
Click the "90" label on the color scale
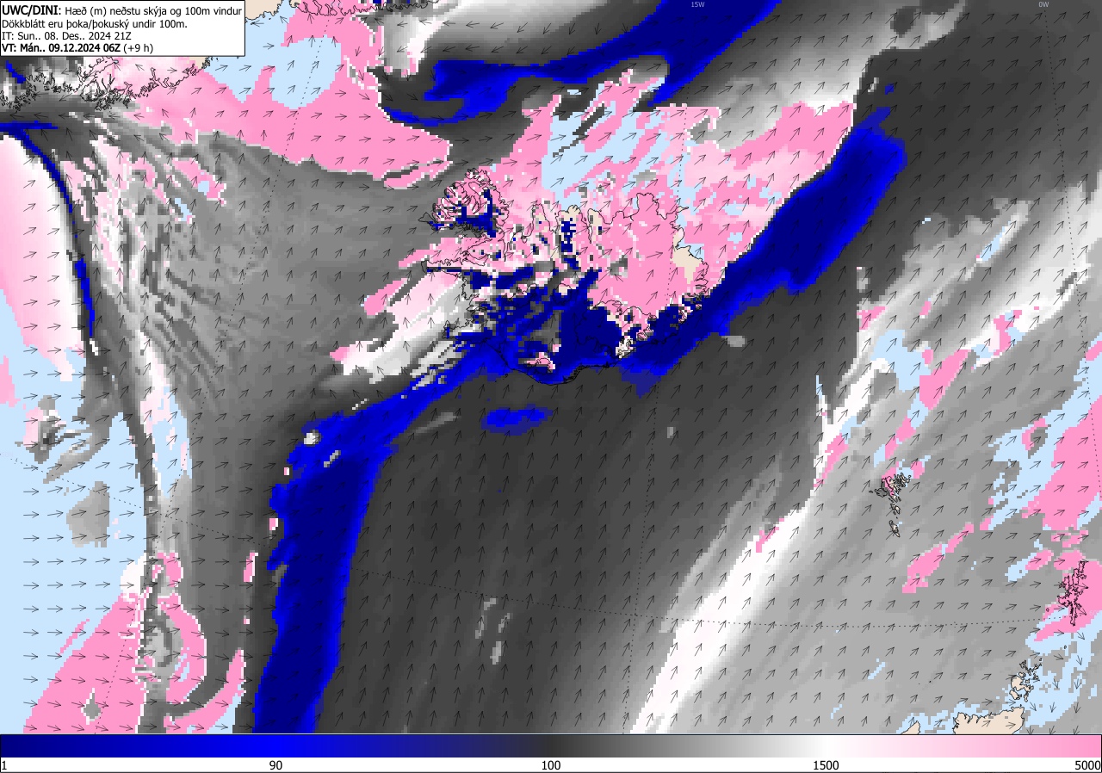[275, 765]
